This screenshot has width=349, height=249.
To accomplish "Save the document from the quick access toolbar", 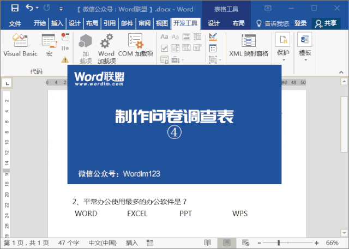I will pos(15,8).
